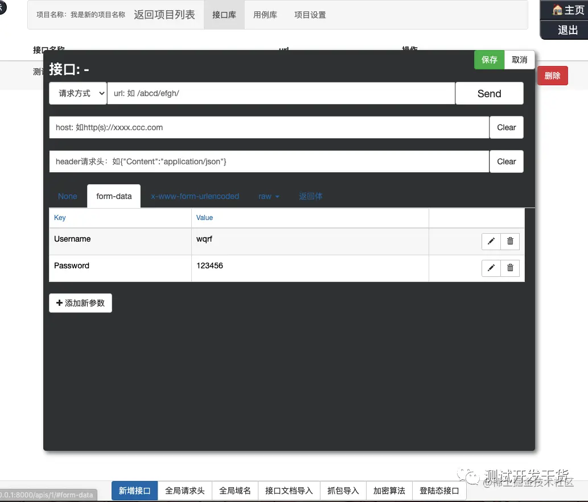588x502 pixels.
Task: Click the Send button
Action: 489,93
